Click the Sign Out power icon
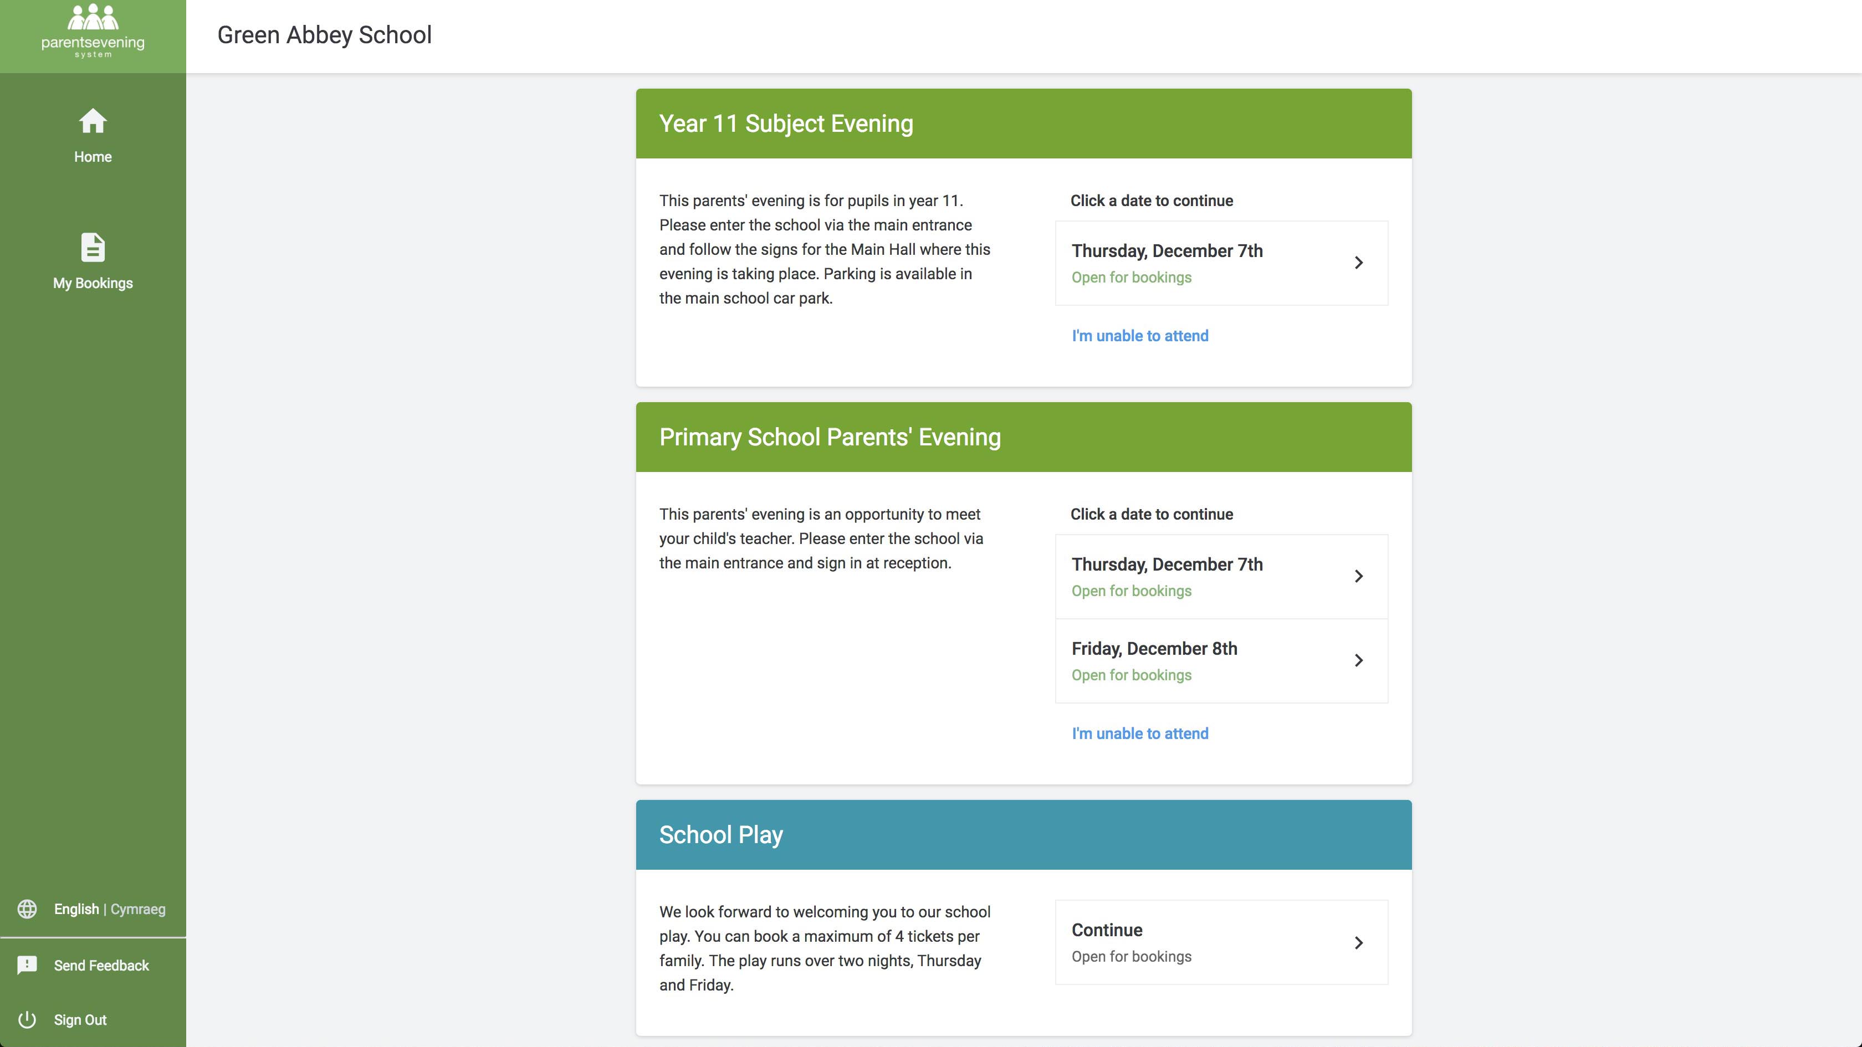This screenshot has width=1862, height=1047. pos(28,1019)
